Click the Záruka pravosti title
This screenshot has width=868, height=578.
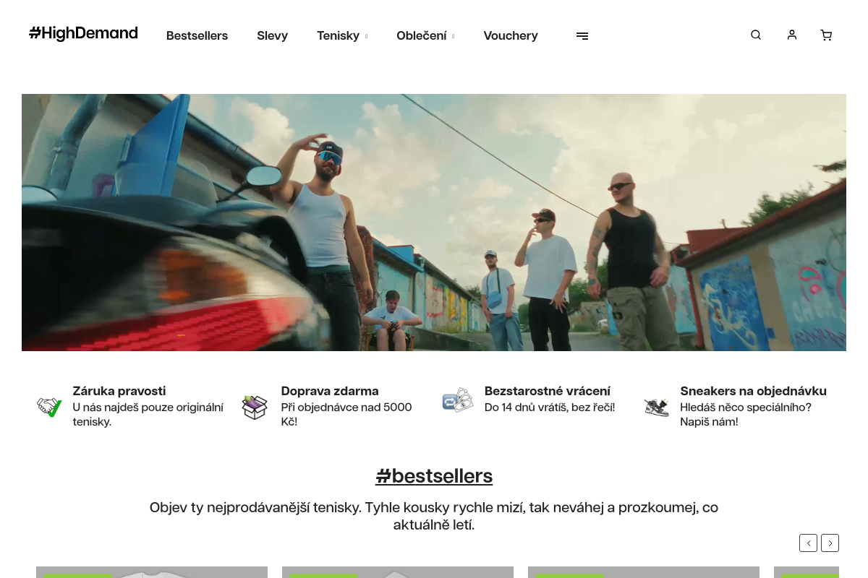pos(119,391)
